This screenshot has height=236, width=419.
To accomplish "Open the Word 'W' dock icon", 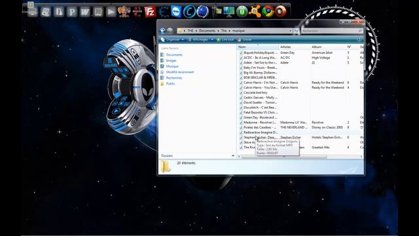I will tap(84, 12).
